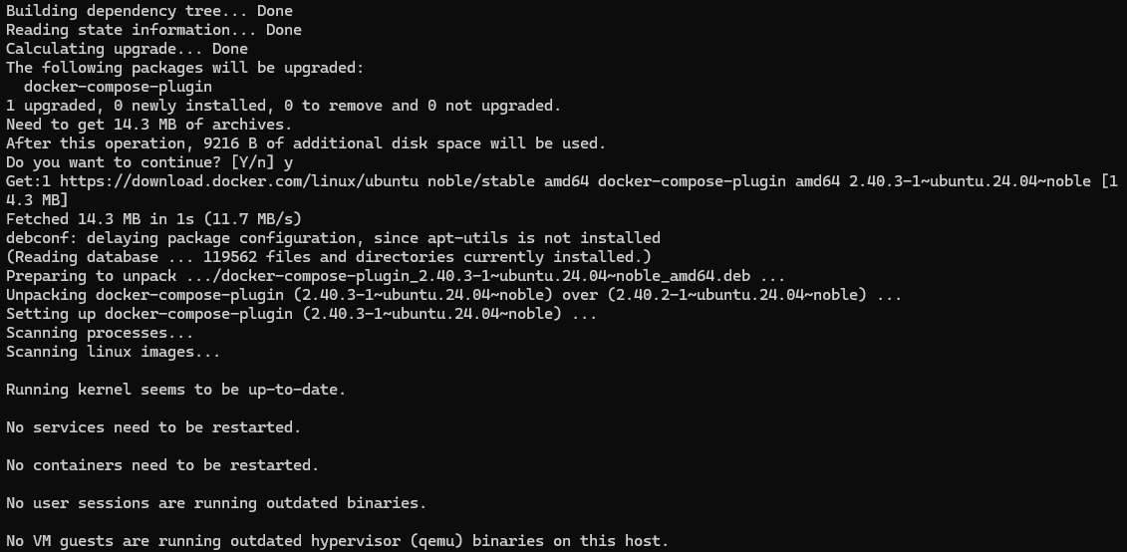Image resolution: width=1127 pixels, height=552 pixels.
Task: Click the "1 upgraded, 0 newly installed" summary line
Action: 283,106
